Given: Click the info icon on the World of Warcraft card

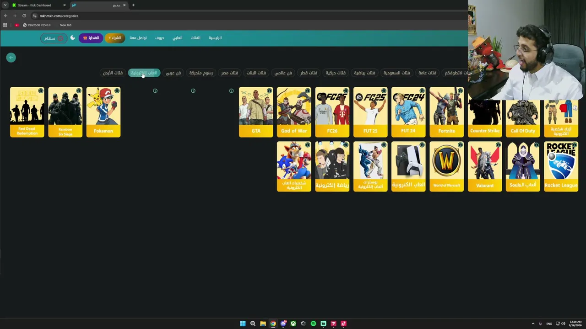Looking at the screenshot, I should coord(460,145).
